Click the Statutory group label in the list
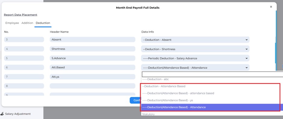 click(x=148, y=114)
